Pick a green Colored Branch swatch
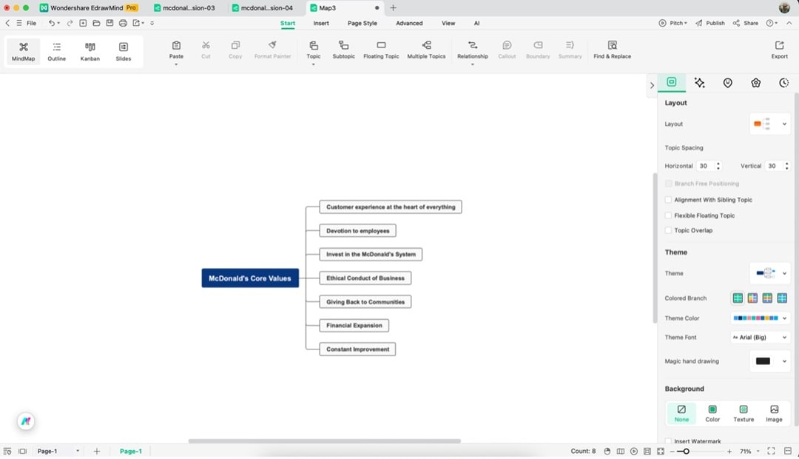This screenshot has height=459, width=799. [737, 298]
